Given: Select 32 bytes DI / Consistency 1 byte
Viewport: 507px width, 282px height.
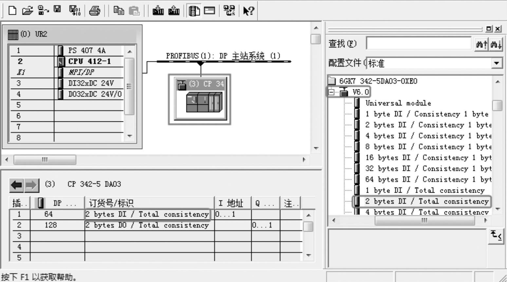Looking at the screenshot, I should point(428,168).
